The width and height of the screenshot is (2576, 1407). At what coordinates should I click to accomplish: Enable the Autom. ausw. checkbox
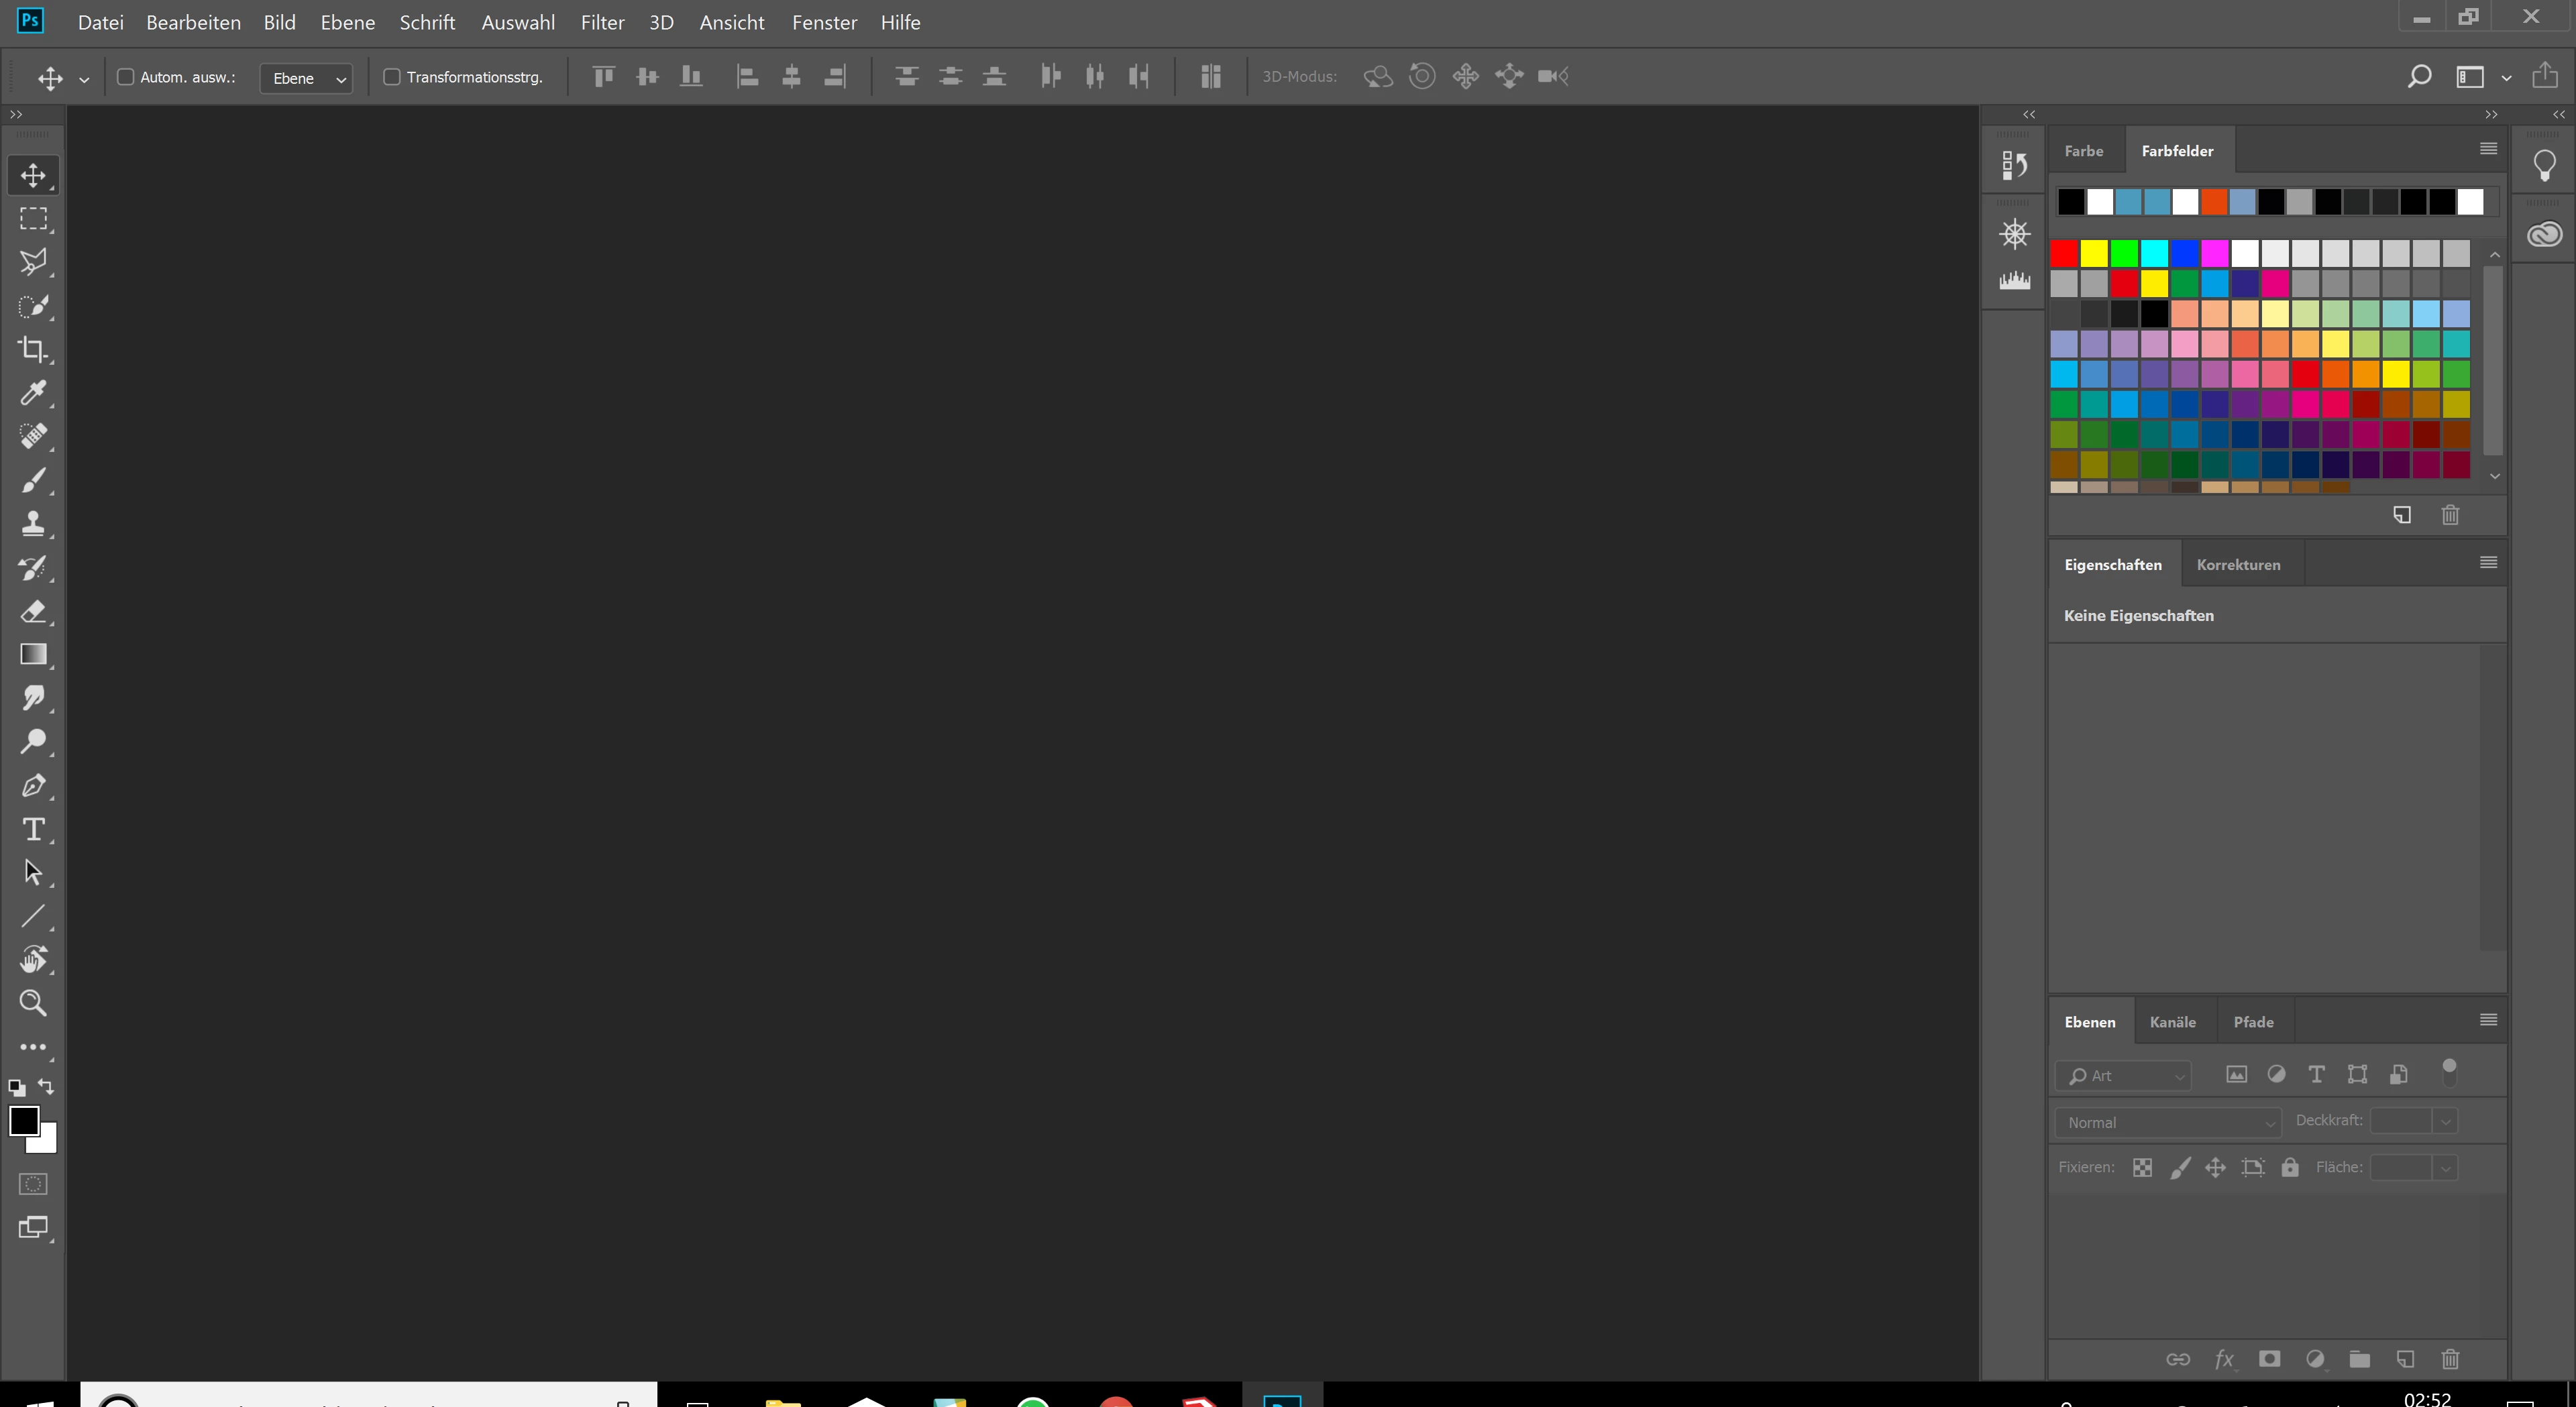[x=126, y=77]
